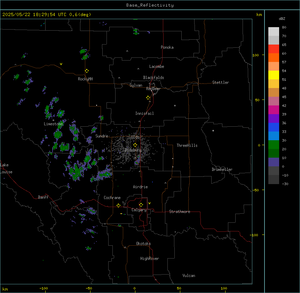This screenshot has width=300, height=293.
Task: Click the Strathmore city label
Action: [x=180, y=212]
